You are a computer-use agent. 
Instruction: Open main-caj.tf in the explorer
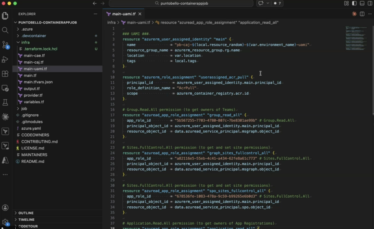coord(34,62)
